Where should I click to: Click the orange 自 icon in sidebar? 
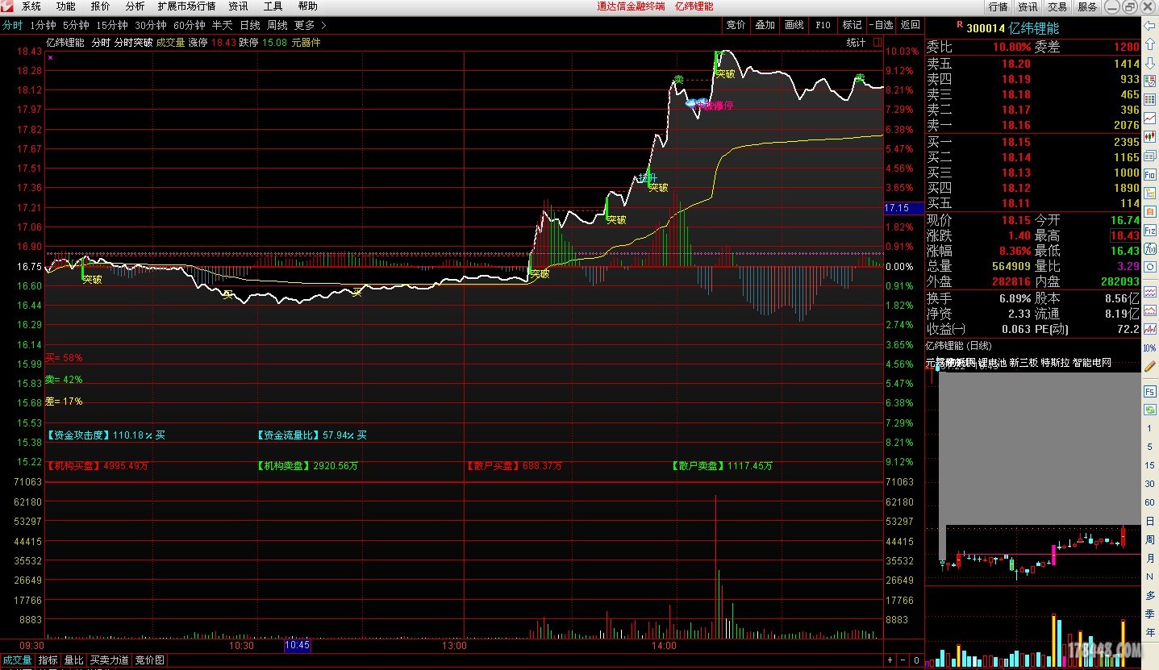(x=1150, y=210)
